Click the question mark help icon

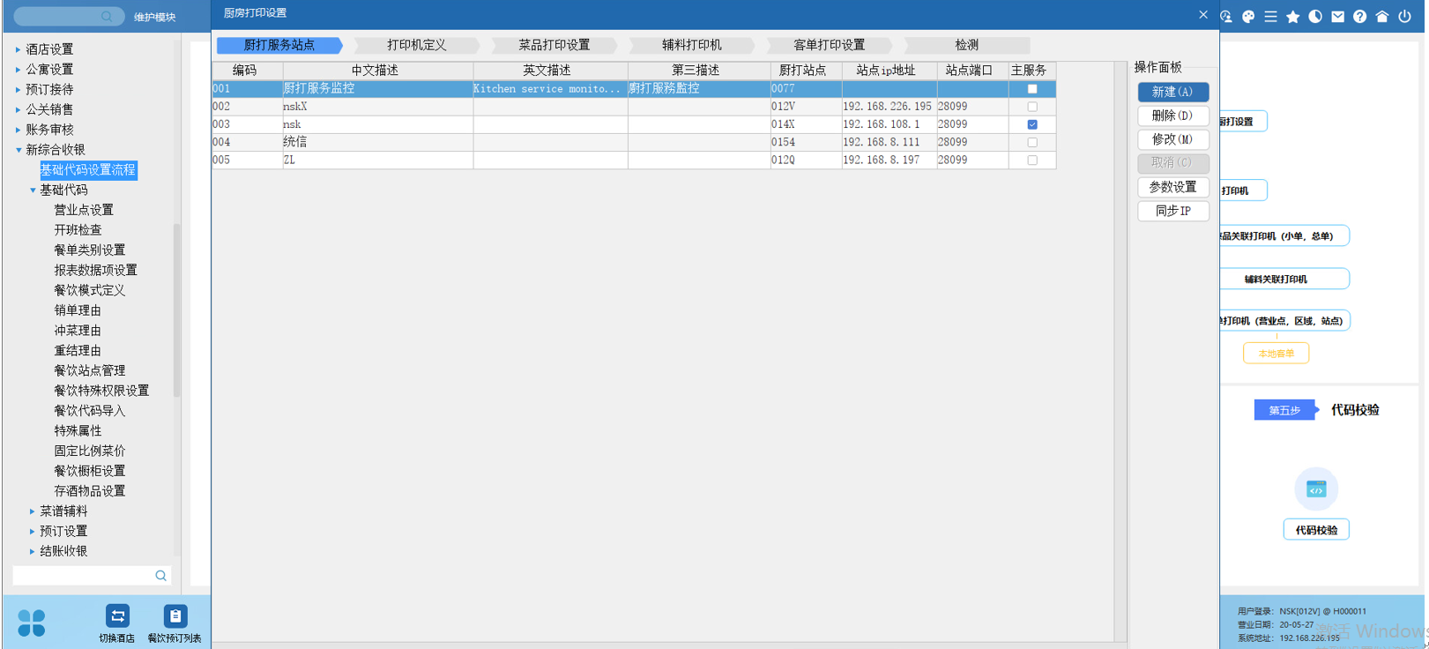pos(1359,17)
